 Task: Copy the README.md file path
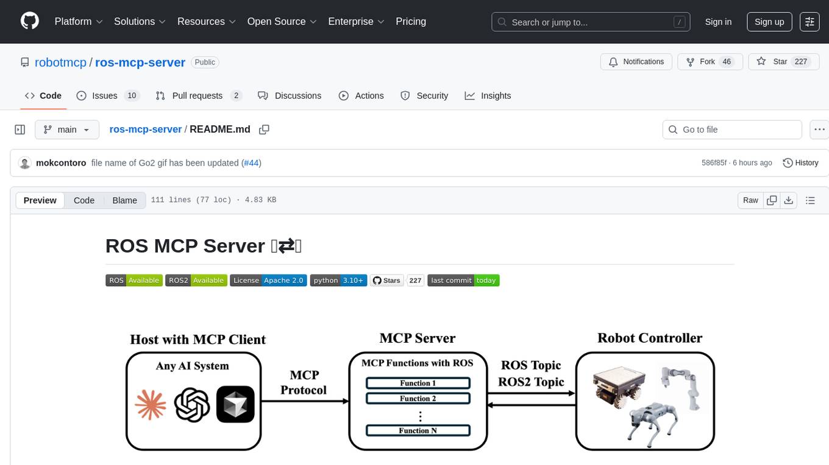[264, 130]
